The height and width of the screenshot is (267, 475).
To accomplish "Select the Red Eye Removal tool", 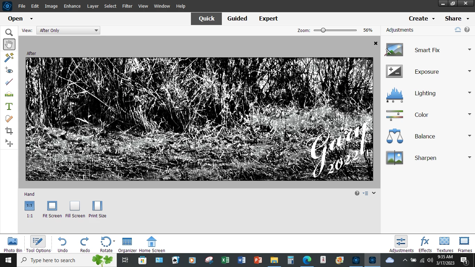I will tap(9, 70).
